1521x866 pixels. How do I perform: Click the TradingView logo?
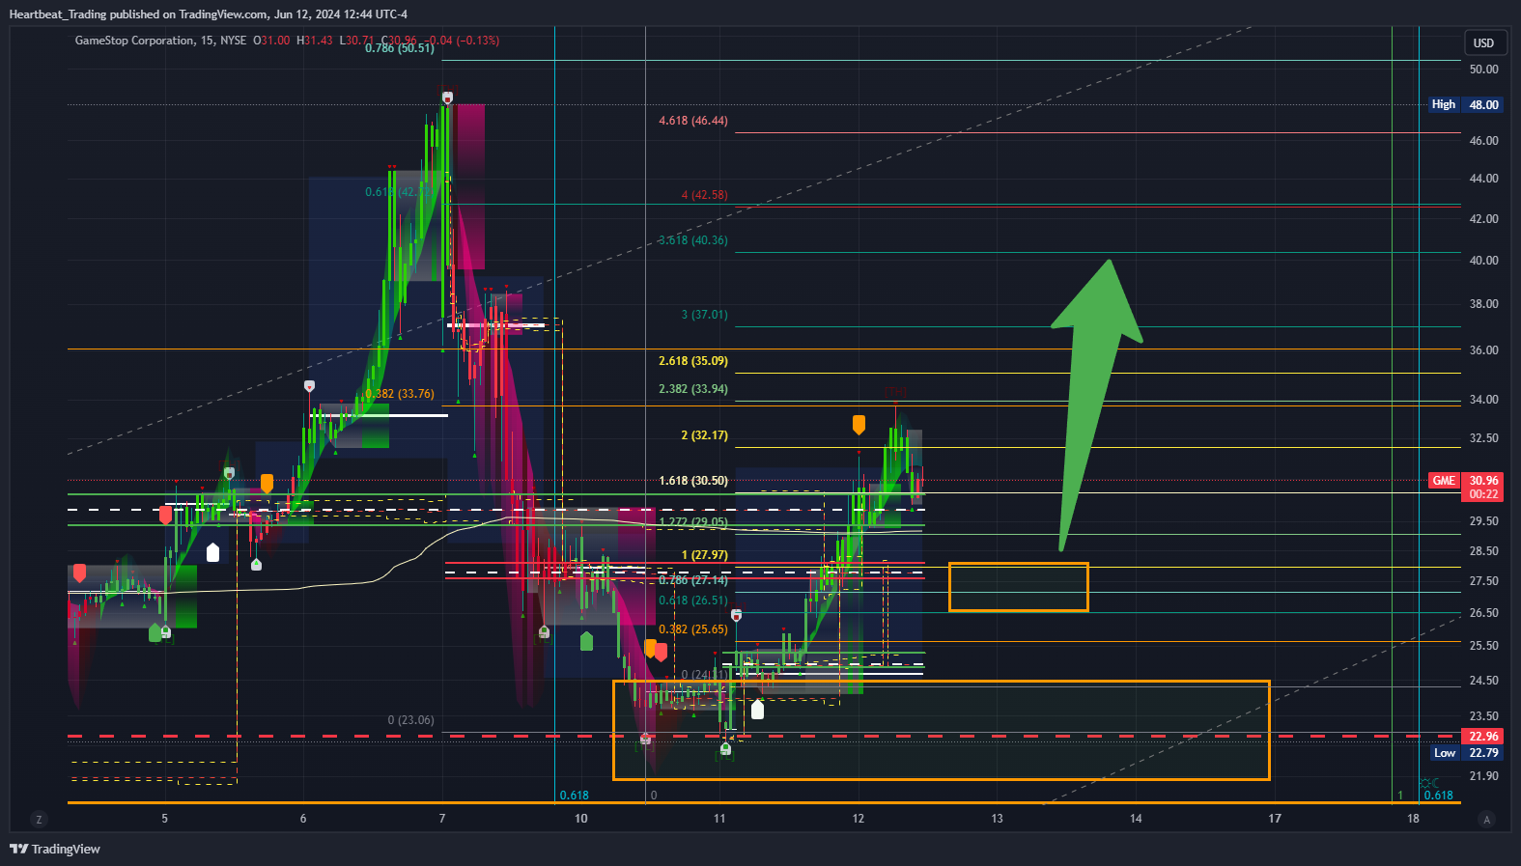55,849
